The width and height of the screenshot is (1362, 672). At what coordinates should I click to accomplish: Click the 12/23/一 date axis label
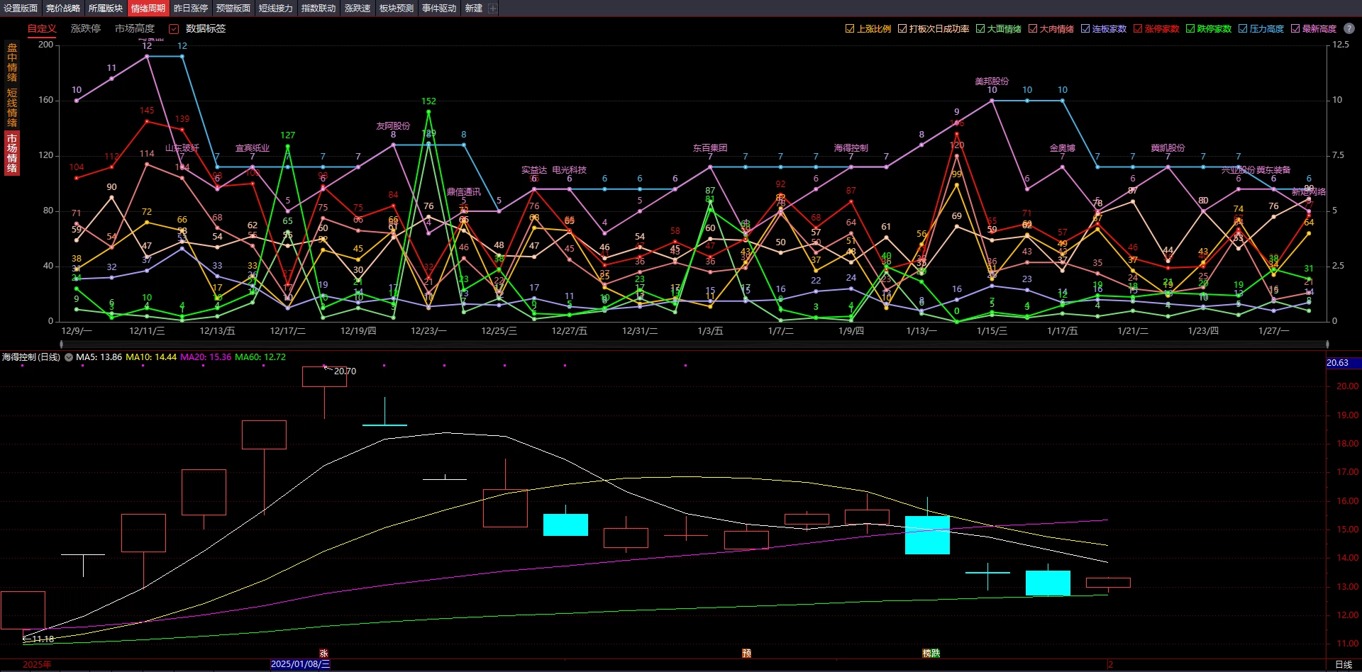[x=428, y=331]
